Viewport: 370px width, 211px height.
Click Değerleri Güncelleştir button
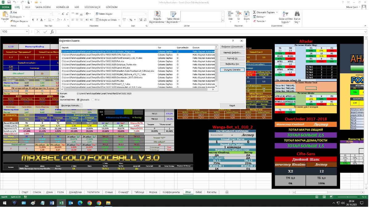tap(232, 47)
